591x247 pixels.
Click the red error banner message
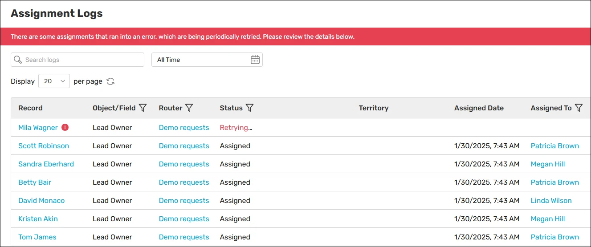pos(183,36)
